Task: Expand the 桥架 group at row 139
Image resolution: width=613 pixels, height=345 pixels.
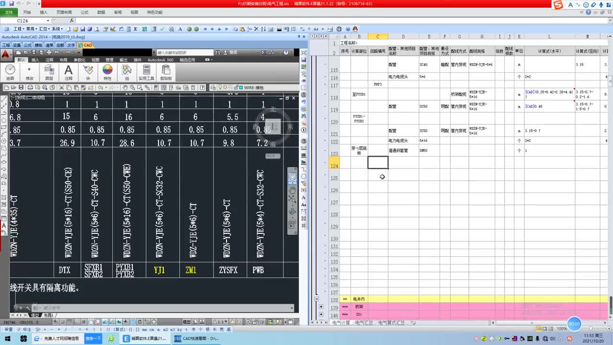Action: pyautogui.click(x=321, y=307)
